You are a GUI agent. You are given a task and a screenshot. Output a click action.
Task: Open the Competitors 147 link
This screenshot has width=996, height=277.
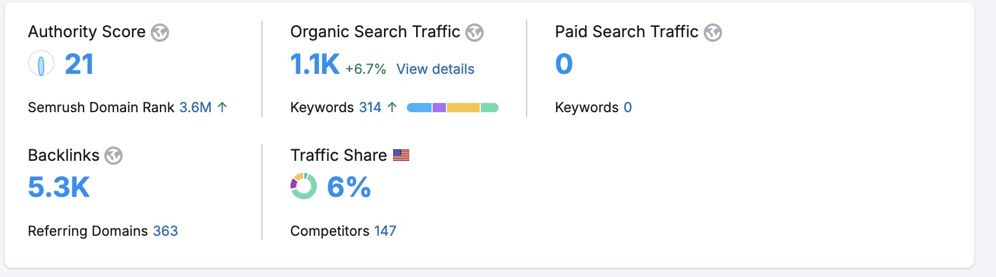385,231
